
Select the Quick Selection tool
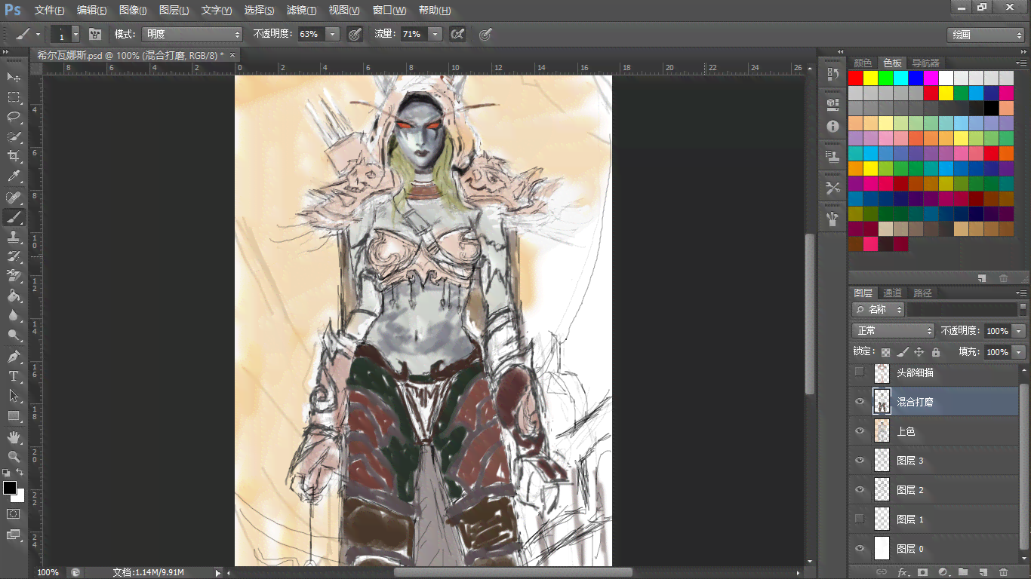tap(14, 136)
